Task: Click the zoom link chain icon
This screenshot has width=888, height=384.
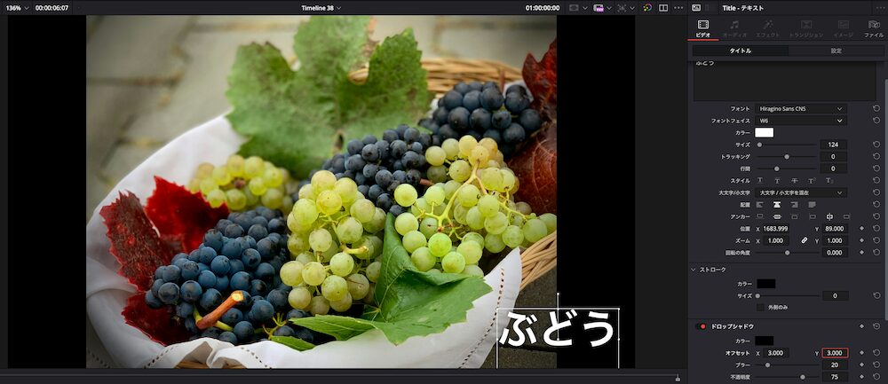Action: point(805,240)
